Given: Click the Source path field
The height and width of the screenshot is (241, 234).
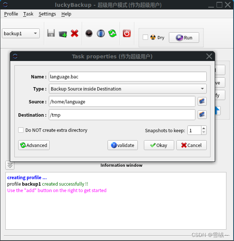Looking at the screenshot, I should click(x=122, y=102).
